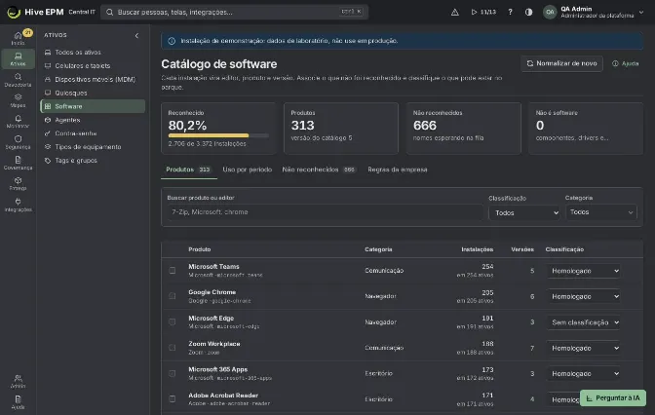Tick the Google Chrome row checkbox
Image resolution: width=655 pixels, height=415 pixels.
[x=173, y=296]
